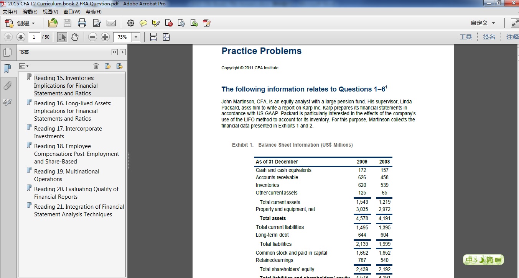
Task: Open the zoom level dropdown arrow
Action: tap(136, 37)
